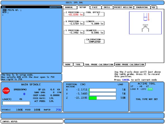Click the FEED RATE 120. value
The height and width of the screenshot is (124, 165).
point(51,98)
